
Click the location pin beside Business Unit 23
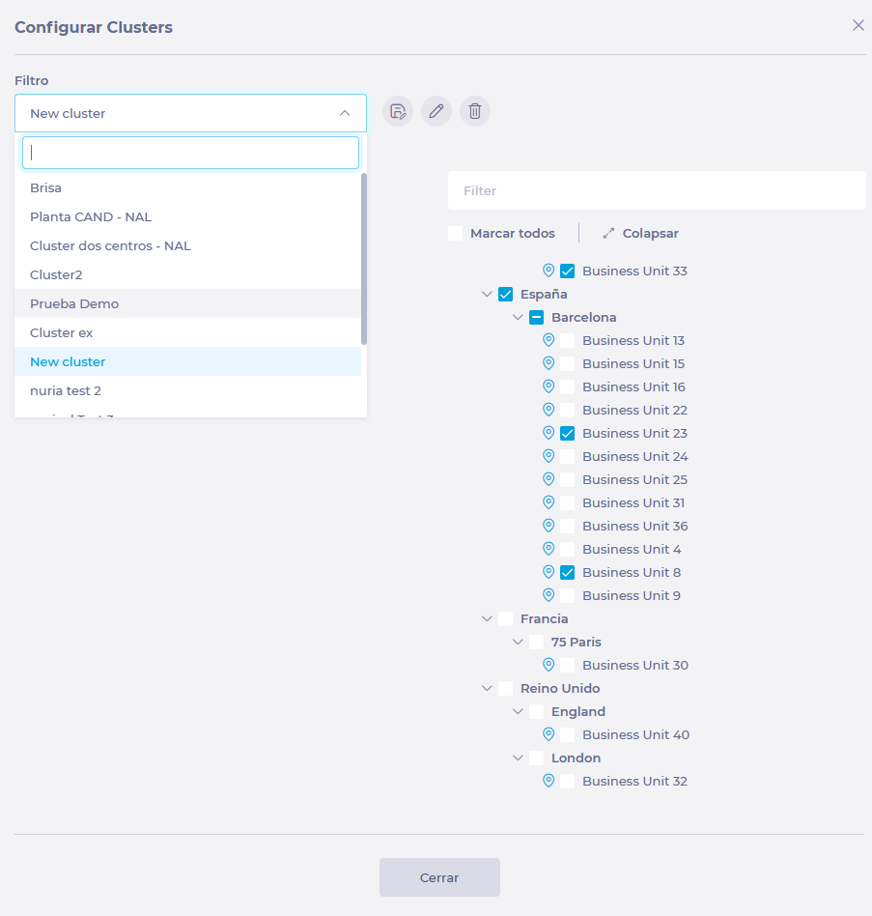(x=549, y=433)
